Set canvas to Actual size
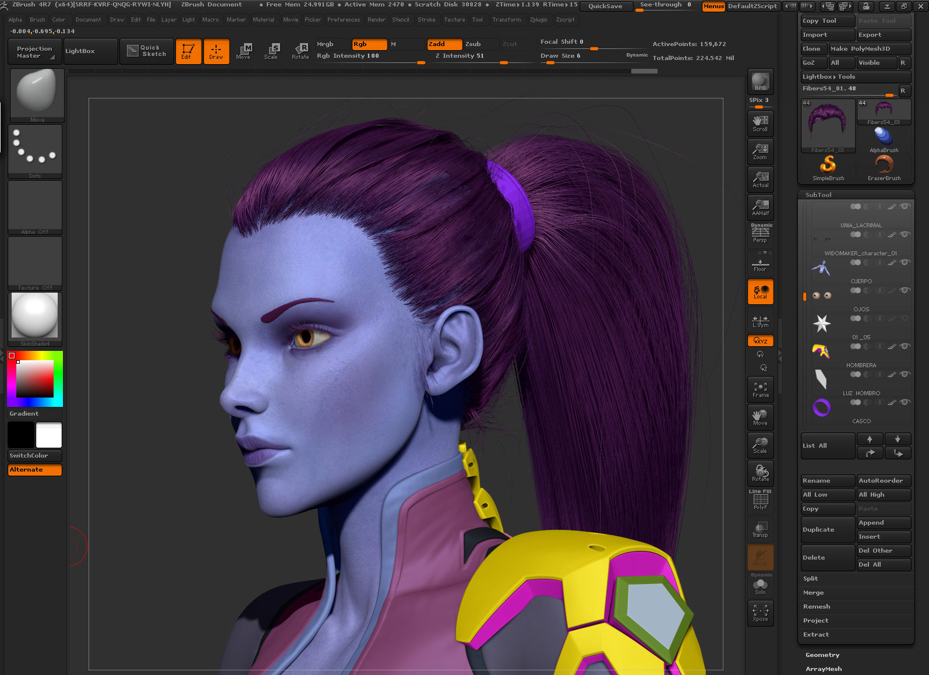 click(x=760, y=180)
